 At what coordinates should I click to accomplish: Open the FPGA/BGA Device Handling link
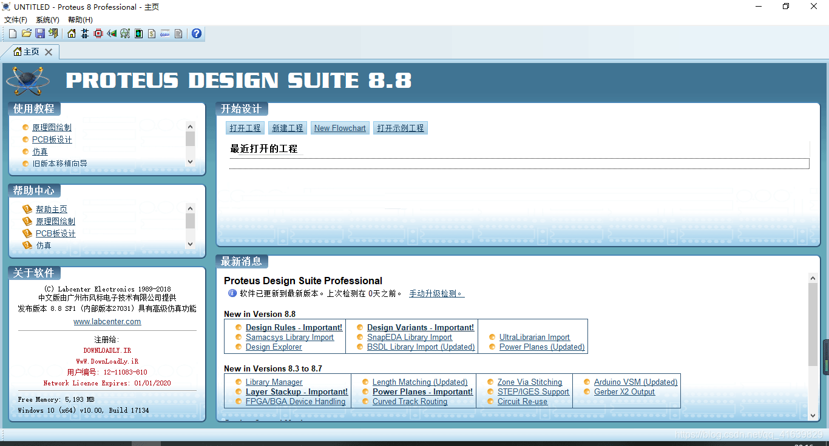point(296,402)
